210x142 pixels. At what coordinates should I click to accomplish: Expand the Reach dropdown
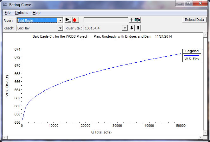60,28
